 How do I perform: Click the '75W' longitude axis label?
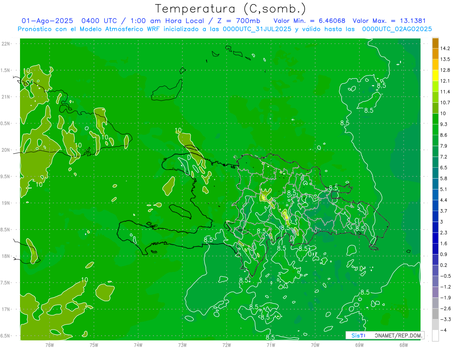(x=94, y=345)
